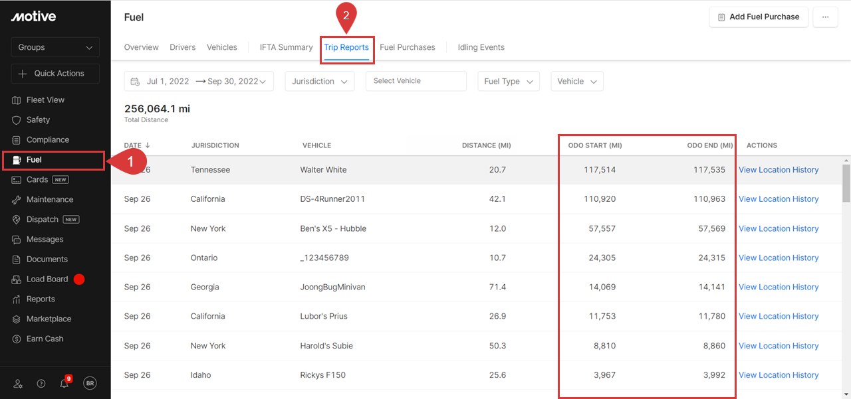View Location History for DS-4Runner2011
The width and height of the screenshot is (851, 399).
(x=779, y=199)
